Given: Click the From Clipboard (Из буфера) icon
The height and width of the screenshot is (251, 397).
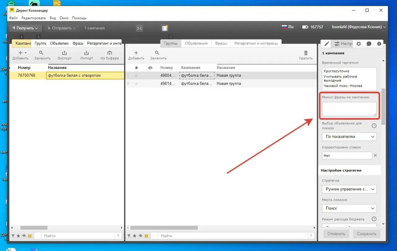Looking at the screenshot, I should tap(110, 53).
